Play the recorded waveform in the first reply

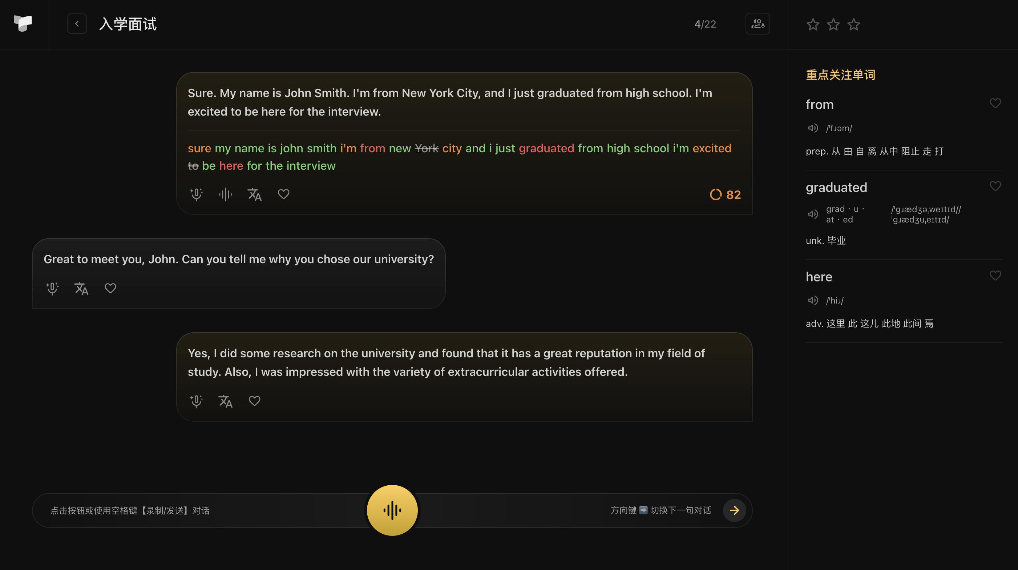225,194
